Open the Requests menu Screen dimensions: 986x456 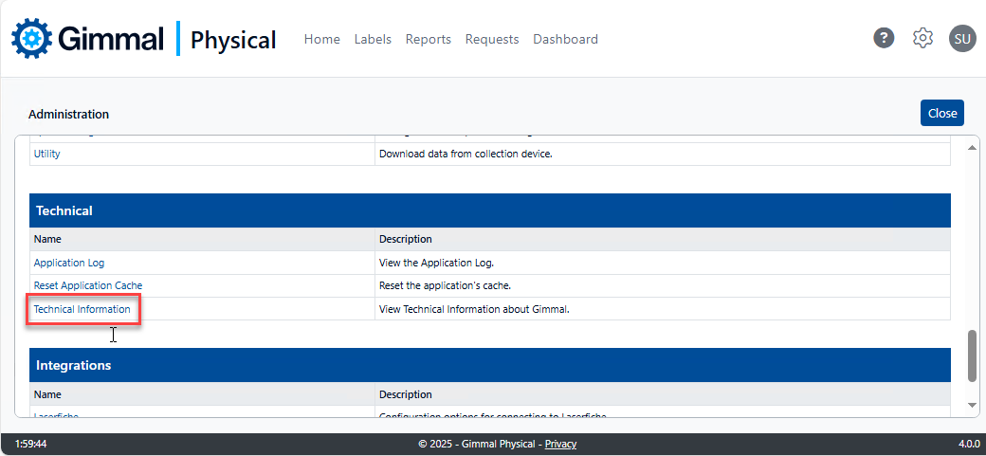pos(492,39)
